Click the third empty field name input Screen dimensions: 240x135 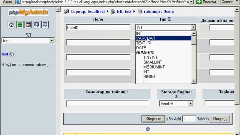coord(98,57)
